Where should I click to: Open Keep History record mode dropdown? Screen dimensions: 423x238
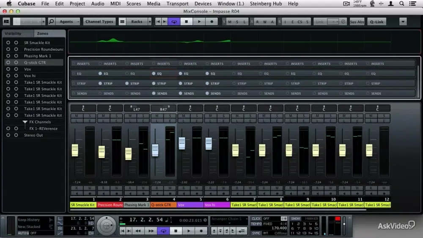pos(35,220)
